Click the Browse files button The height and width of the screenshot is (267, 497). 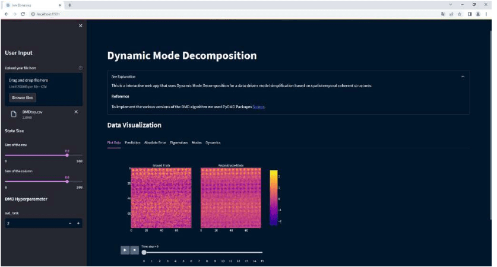23,97
